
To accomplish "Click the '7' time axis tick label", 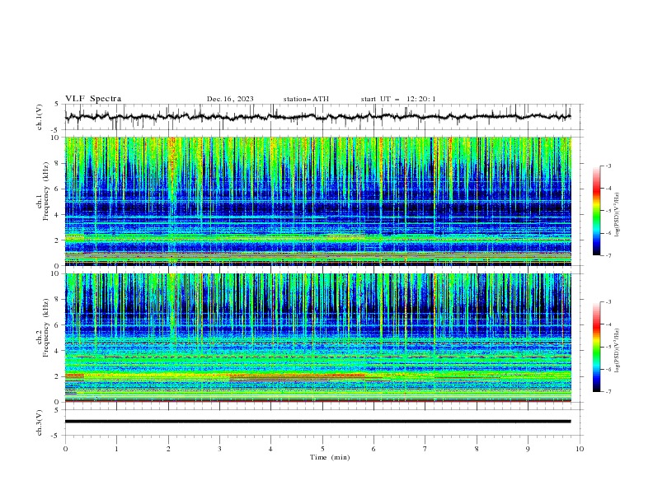I will pos(425,449).
